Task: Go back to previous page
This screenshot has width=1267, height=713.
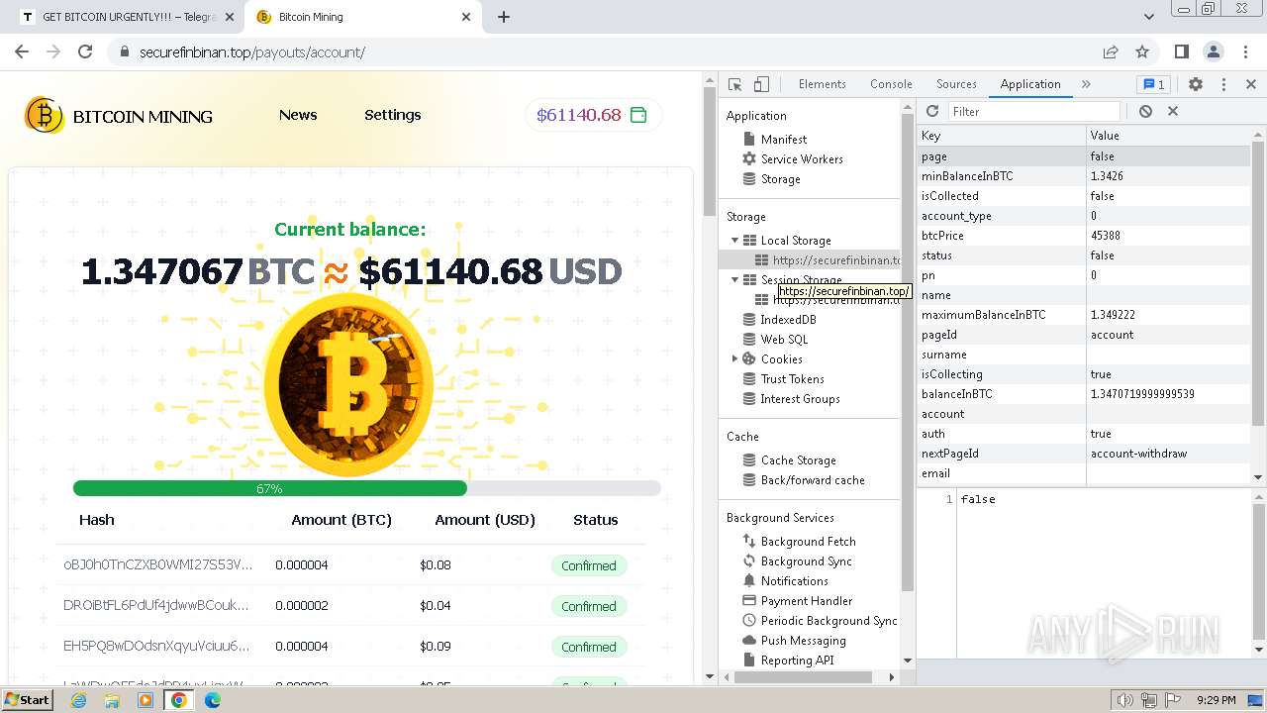Action: (x=22, y=51)
